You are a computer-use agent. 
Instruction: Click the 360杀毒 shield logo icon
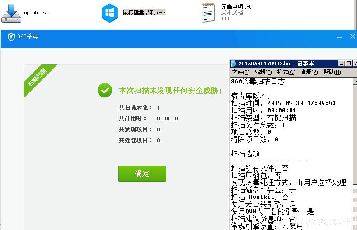[x=11, y=37]
